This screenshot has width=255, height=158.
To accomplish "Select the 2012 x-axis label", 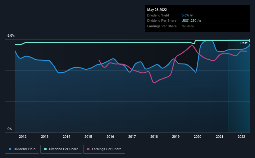I will click(23, 137).
